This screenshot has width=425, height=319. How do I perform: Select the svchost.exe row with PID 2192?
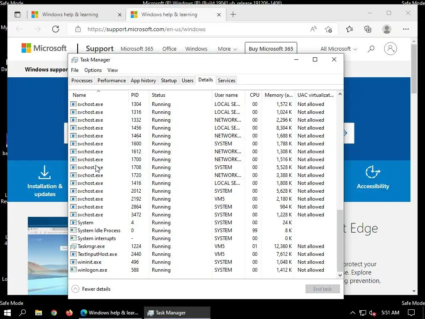point(203,199)
